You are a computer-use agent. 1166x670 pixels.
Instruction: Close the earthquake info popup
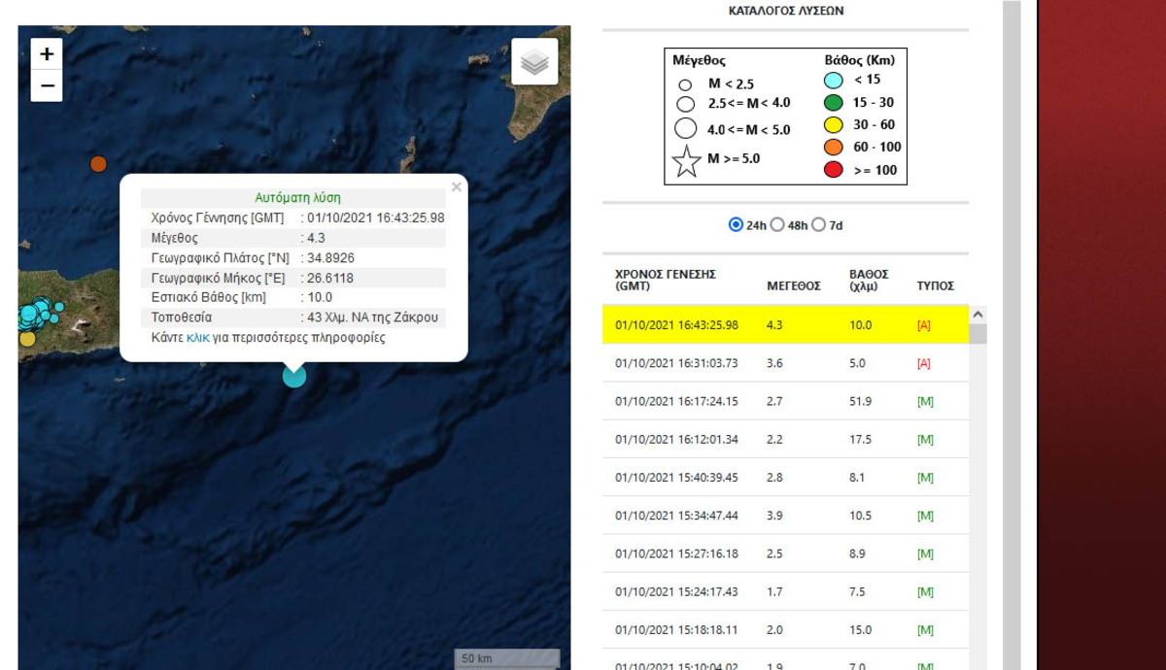tap(456, 187)
